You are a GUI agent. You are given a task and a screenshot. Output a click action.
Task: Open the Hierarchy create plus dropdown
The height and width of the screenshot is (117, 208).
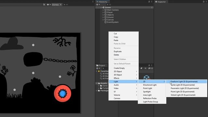(x=98, y=5)
